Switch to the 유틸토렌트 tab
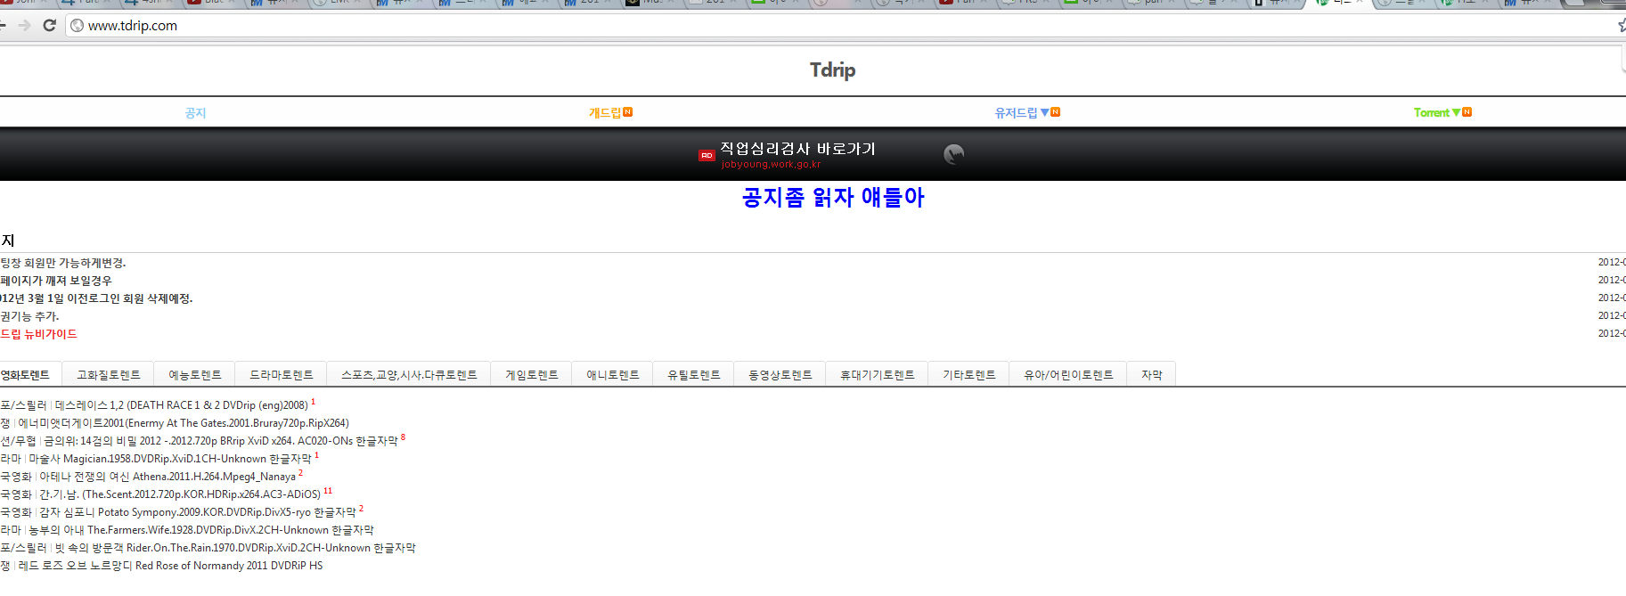This screenshot has height=596, width=1626. (694, 375)
